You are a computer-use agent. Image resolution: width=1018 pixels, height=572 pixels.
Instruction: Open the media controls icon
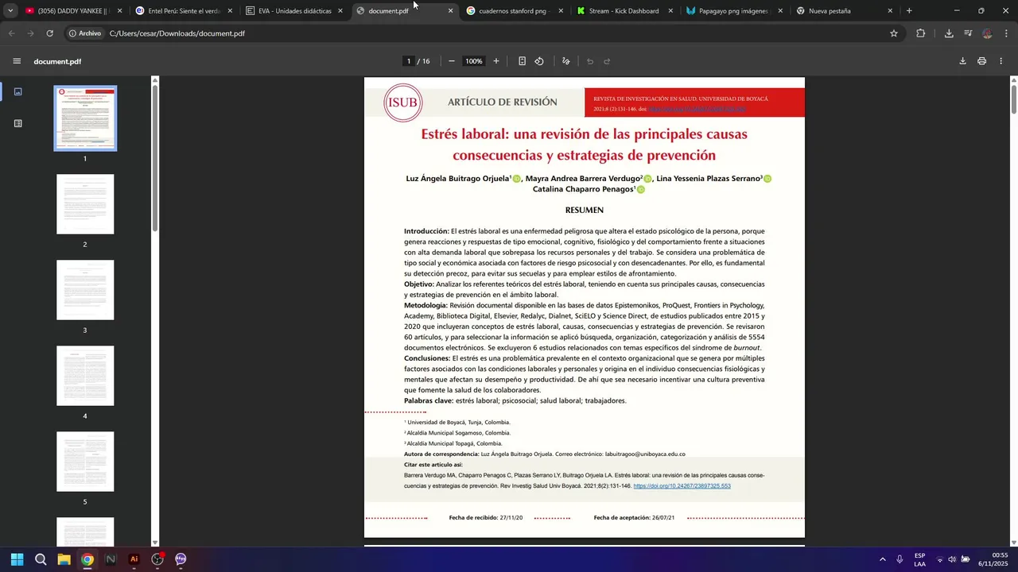(968, 33)
